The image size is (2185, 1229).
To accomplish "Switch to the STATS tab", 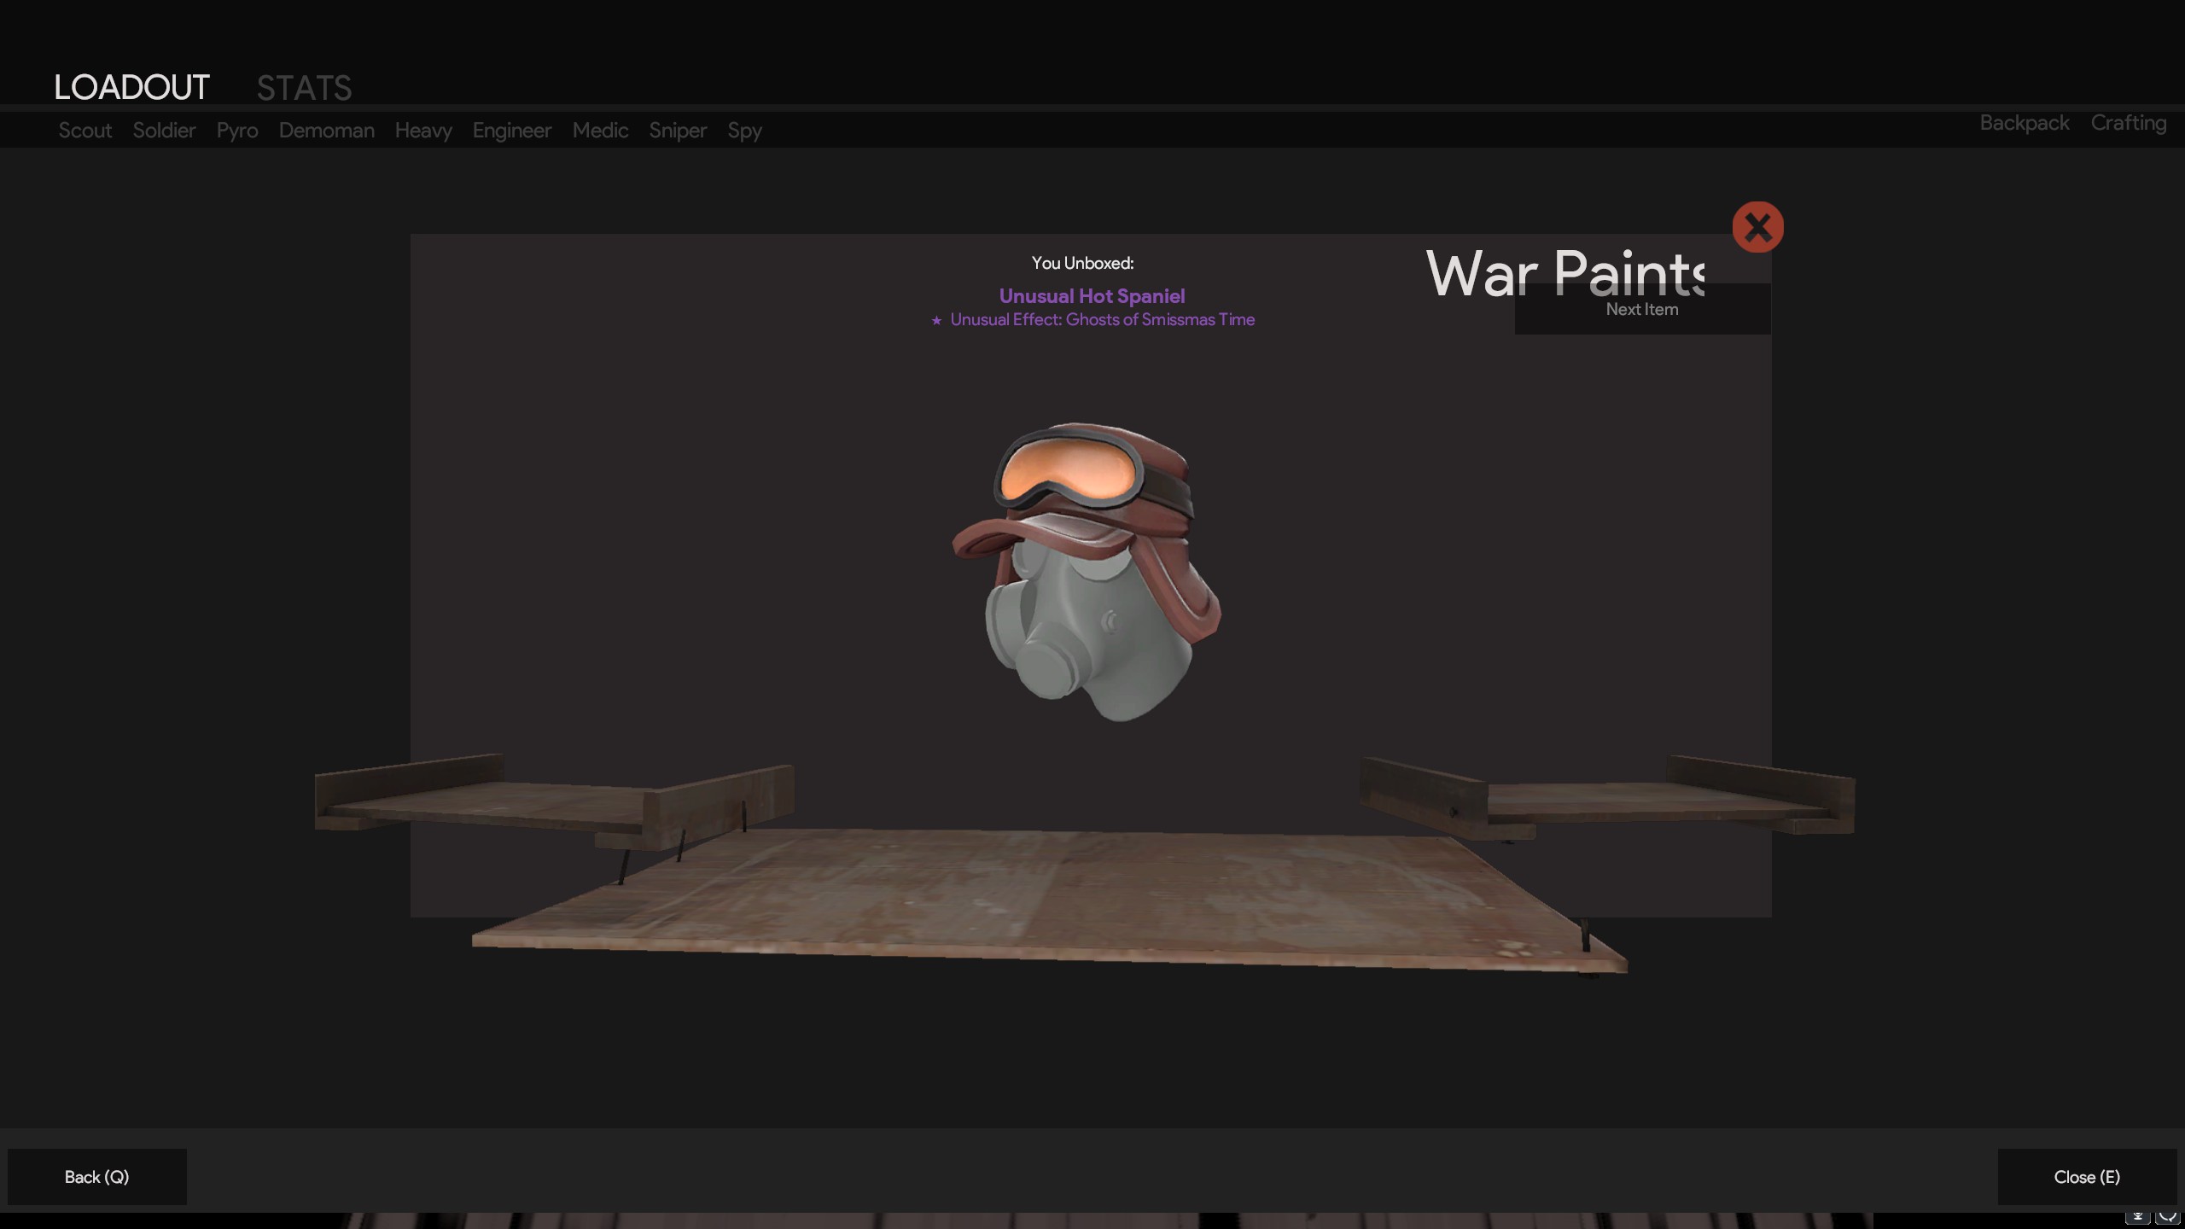I will tap(304, 87).
